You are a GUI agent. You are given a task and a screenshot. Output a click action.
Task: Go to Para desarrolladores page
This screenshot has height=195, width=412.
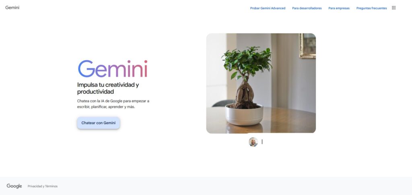[307, 8]
